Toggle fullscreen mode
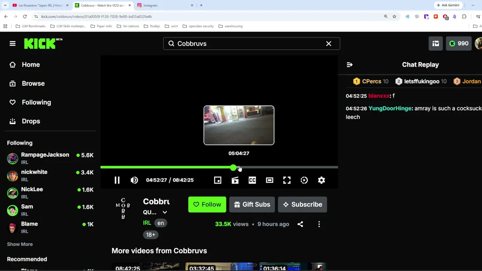 (287, 180)
